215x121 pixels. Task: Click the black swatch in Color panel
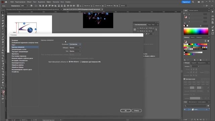point(186,26)
